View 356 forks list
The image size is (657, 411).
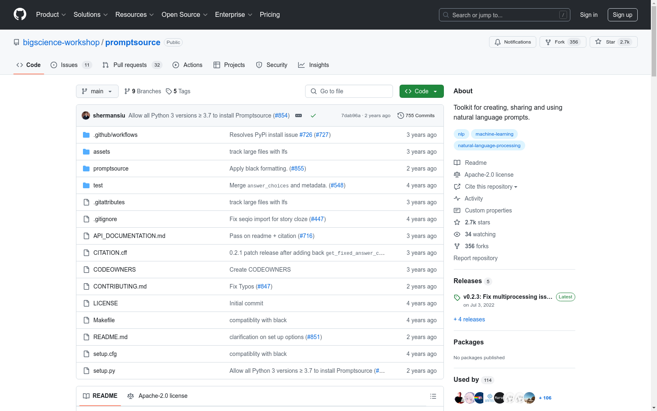[x=471, y=246]
